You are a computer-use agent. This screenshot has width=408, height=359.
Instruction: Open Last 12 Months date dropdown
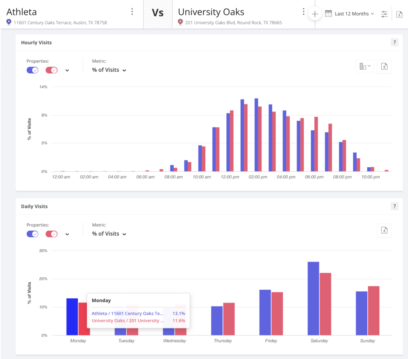tap(354, 14)
